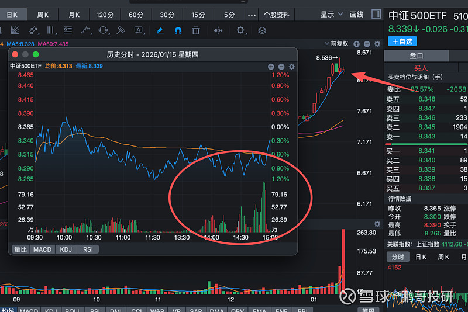The height and width of the screenshot is (312, 468).
Task: Expand the 前复权 adjustment dropdown
Action: pyautogui.click(x=336, y=44)
